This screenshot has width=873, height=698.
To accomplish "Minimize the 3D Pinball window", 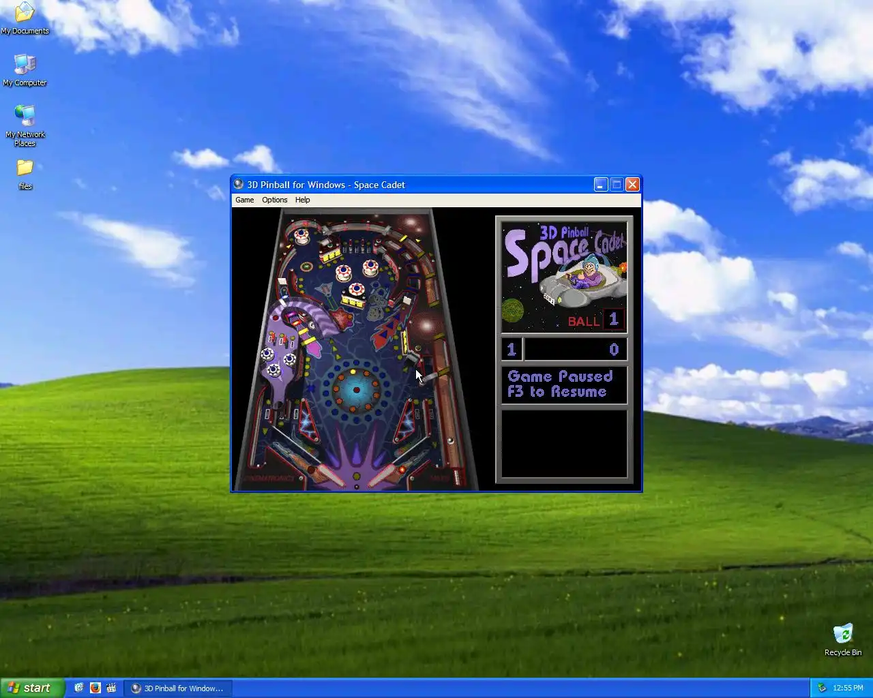I will pos(601,184).
